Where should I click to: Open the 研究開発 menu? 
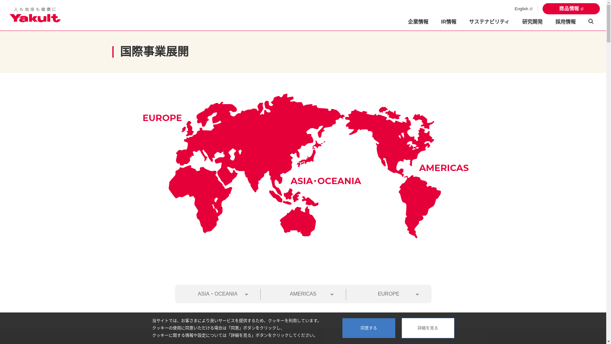[x=532, y=22]
